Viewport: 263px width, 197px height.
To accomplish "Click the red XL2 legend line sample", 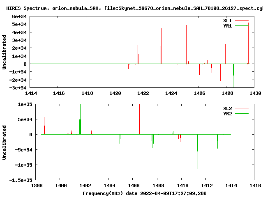I will (x=242, y=108).
